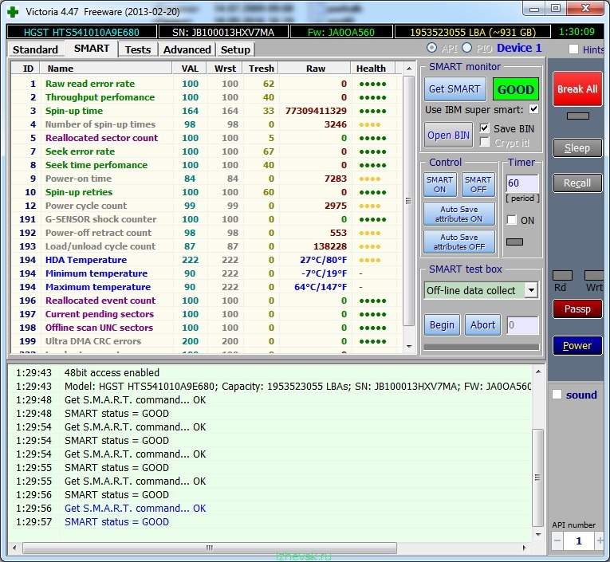Click the Open BIN button
This screenshot has height=562, width=610.
click(x=449, y=135)
